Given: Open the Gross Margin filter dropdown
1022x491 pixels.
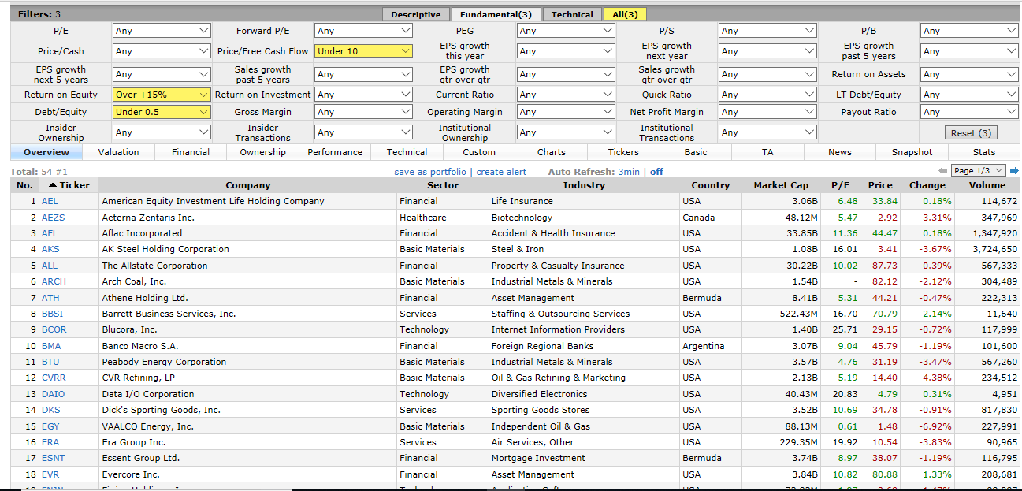Looking at the screenshot, I should (363, 112).
